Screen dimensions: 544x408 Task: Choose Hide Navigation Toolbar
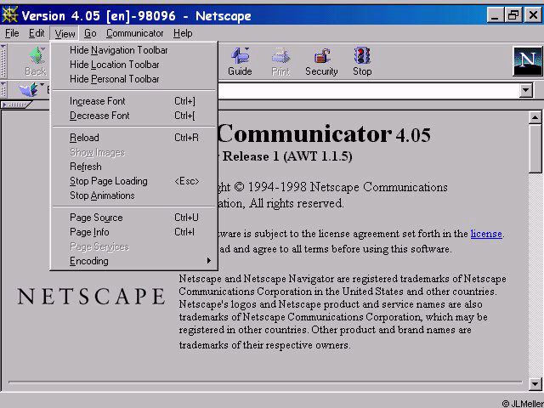[134, 50]
